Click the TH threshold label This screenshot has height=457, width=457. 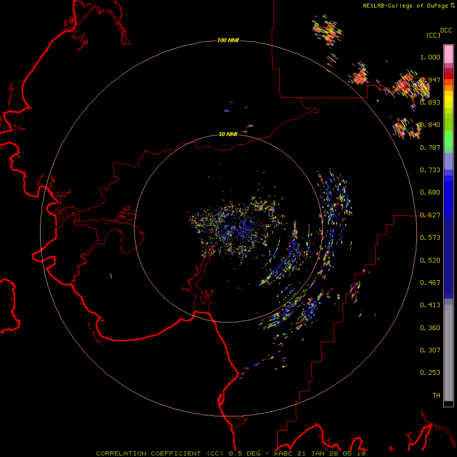436,395
